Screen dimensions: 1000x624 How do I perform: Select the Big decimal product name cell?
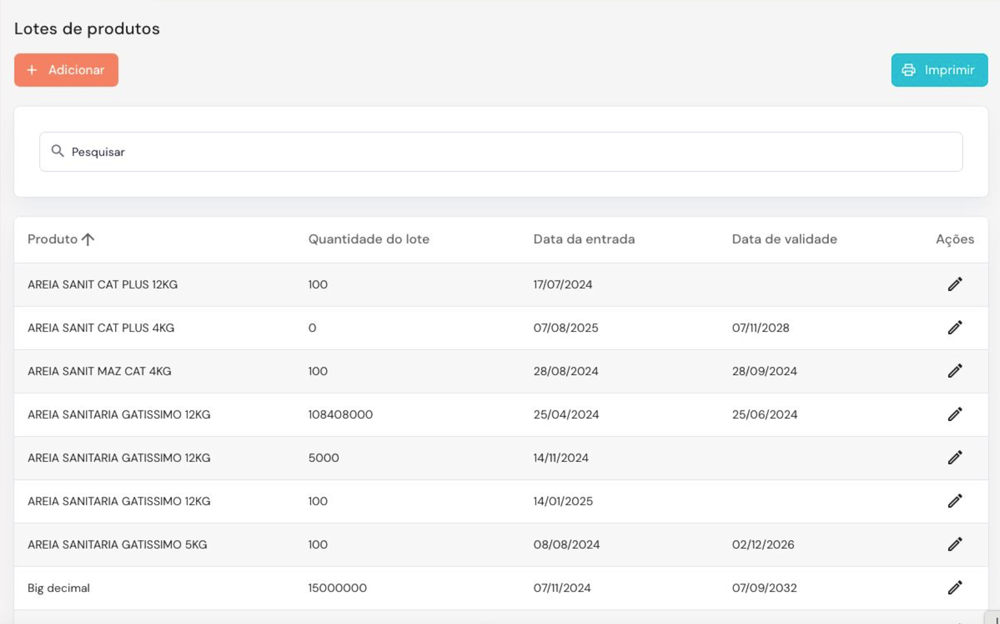point(59,588)
